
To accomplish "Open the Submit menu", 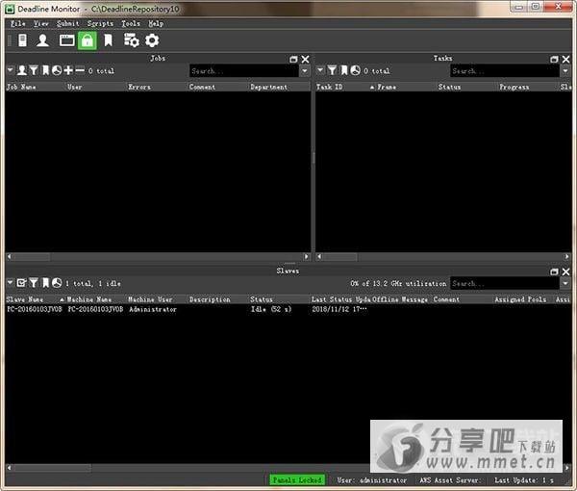I will pos(67,23).
